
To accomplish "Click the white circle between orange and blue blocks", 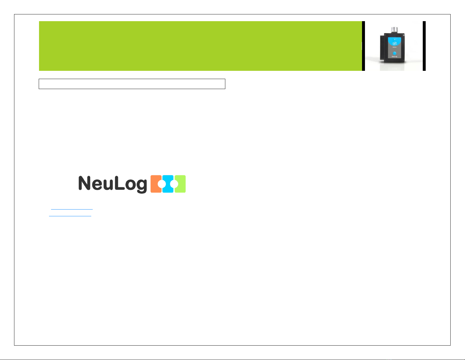I will pyautogui.click(x=162, y=184).
